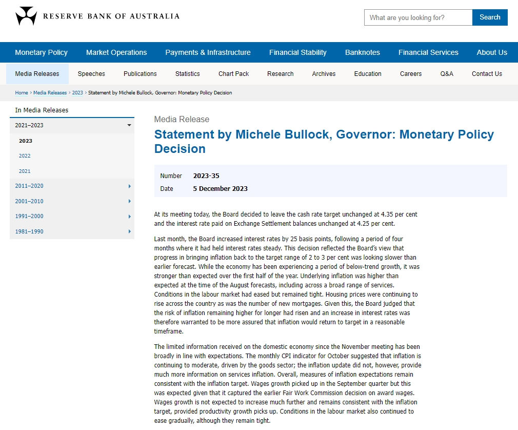Viewport: 518px width, 430px height.
Task: Click the search input field
Action: [x=418, y=17]
